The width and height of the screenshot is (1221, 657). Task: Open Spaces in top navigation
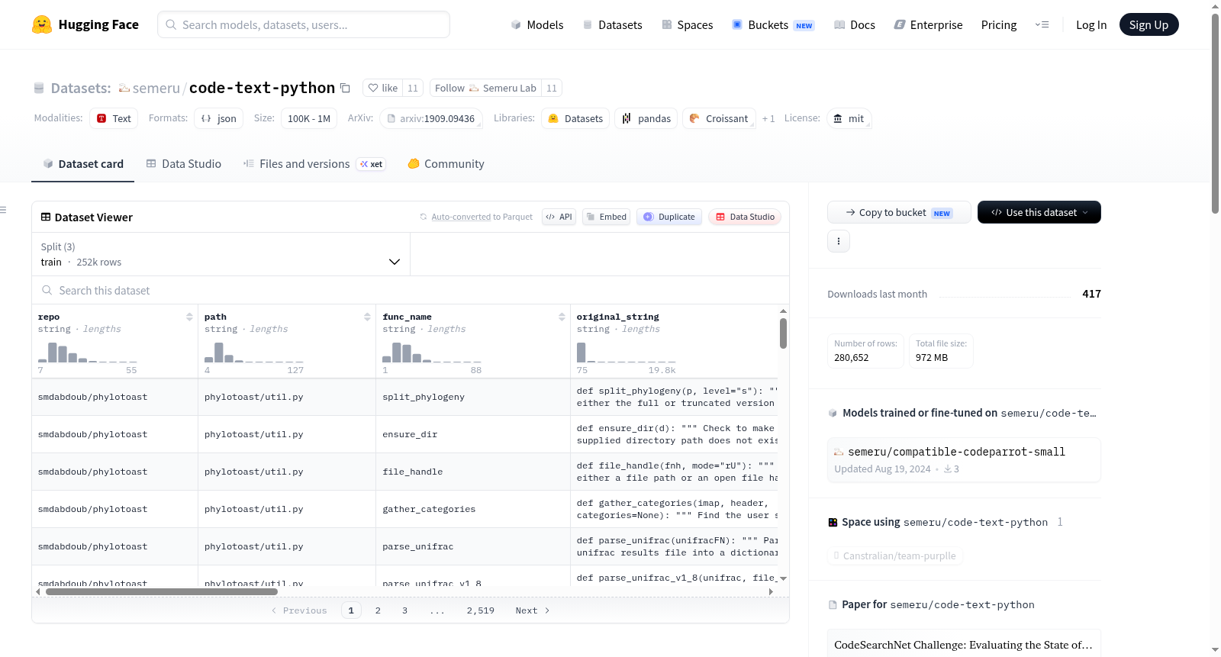pyautogui.click(x=687, y=24)
